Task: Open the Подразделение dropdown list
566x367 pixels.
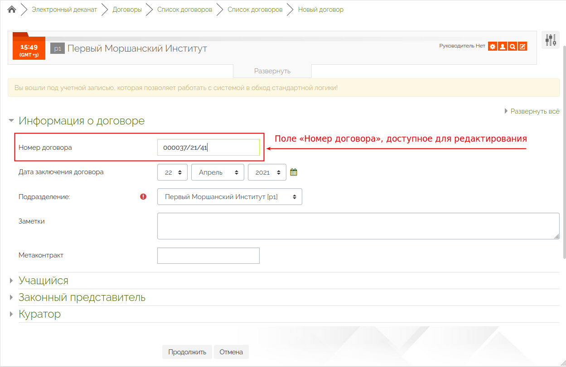Action: 229,197
